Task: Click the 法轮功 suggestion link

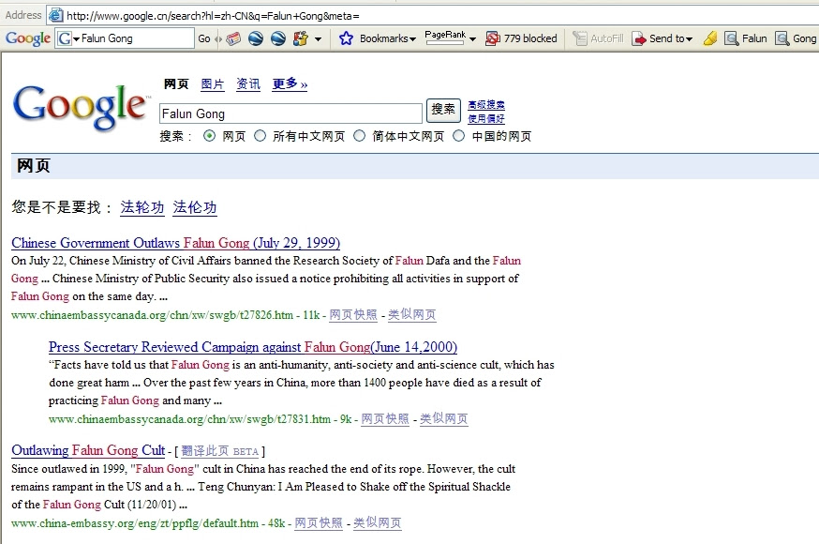Action: 142,207
